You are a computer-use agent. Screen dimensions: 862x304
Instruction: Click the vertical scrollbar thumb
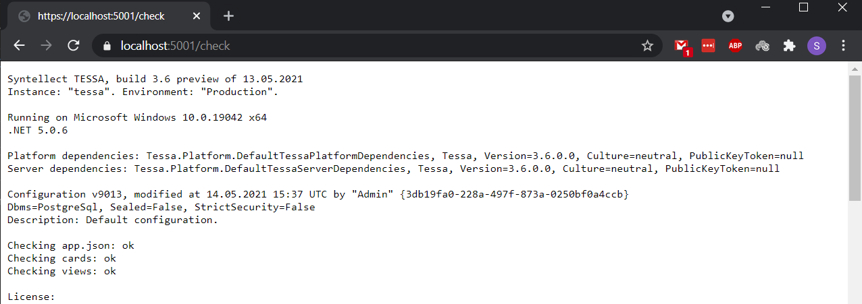tap(855, 135)
